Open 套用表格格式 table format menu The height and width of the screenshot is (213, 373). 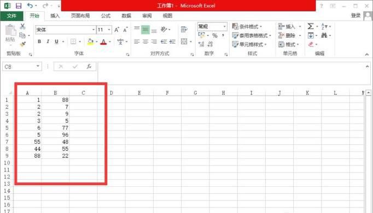[x=252, y=35]
